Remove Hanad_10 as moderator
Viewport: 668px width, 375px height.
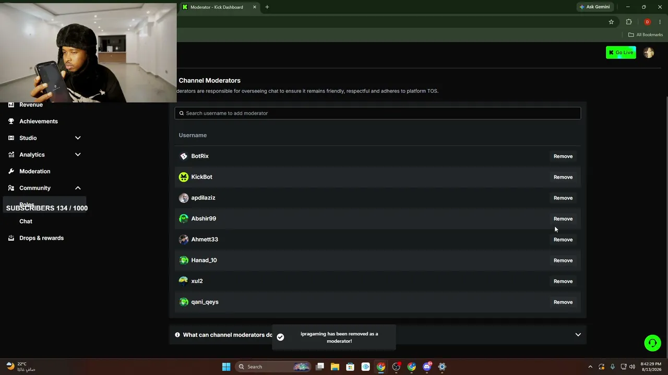[x=563, y=260]
